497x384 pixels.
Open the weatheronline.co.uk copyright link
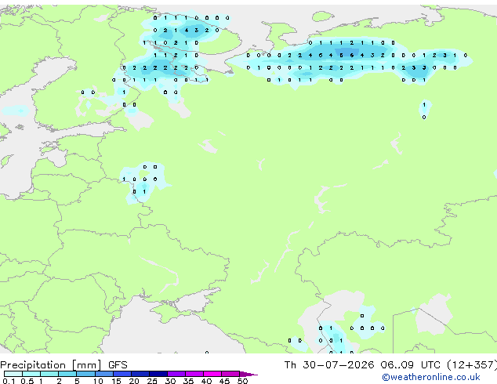[431, 377]
